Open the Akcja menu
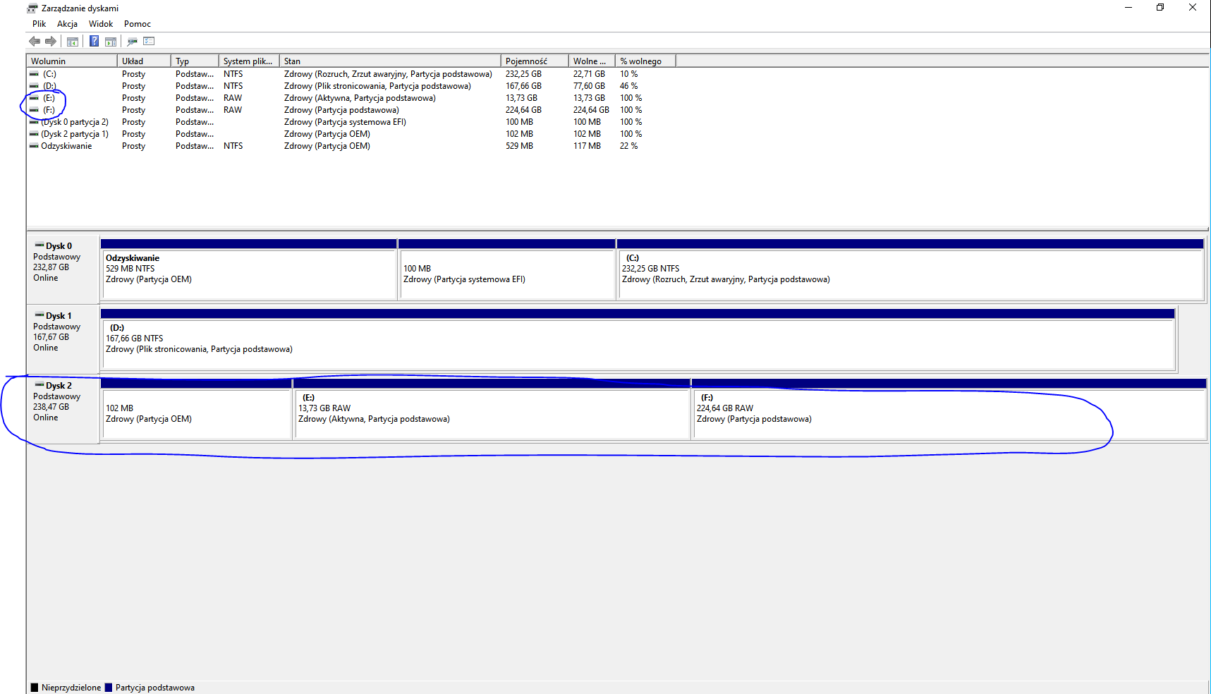This screenshot has height=694, width=1211. point(67,24)
